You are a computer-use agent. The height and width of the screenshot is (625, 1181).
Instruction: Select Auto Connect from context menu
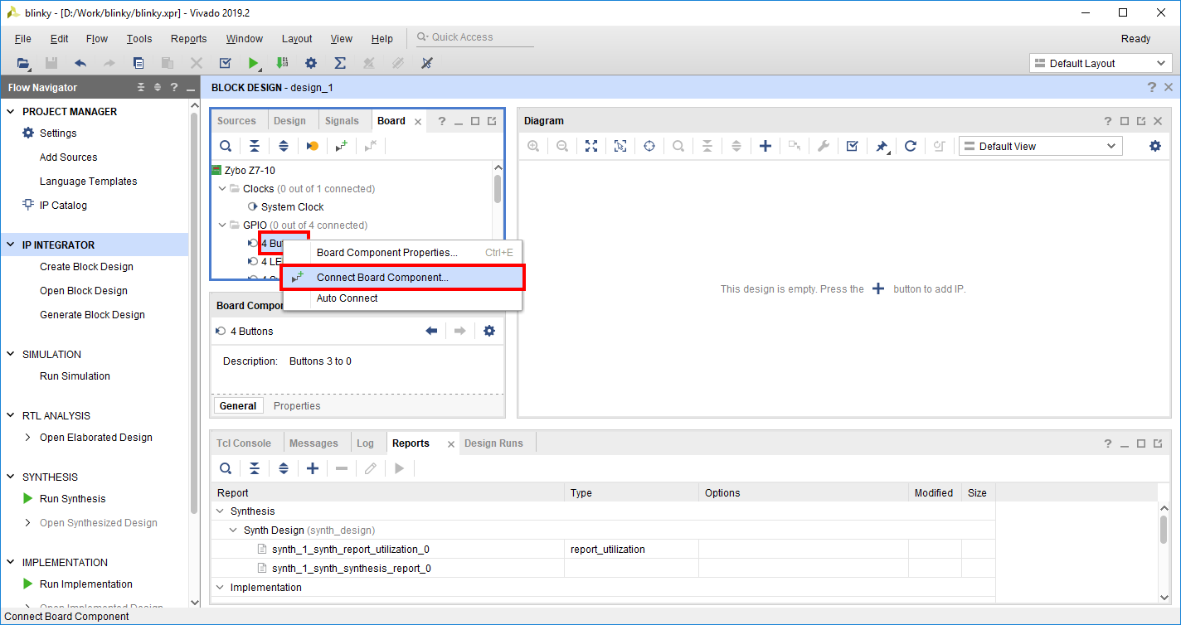pyautogui.click(x=403, y=298)
